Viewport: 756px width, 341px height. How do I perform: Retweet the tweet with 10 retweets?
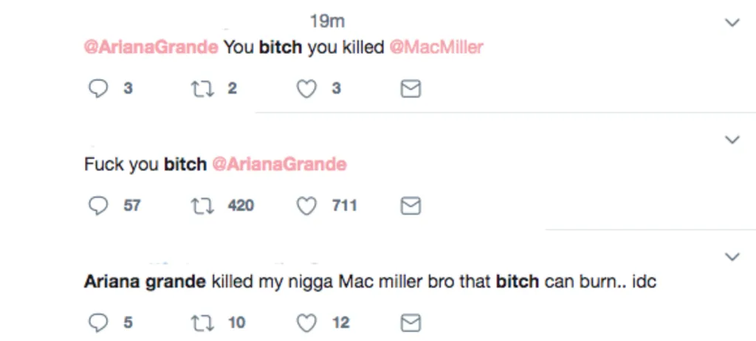click(202, 323)
